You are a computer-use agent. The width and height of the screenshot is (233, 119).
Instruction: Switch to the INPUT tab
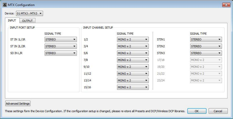coord(12,20)
